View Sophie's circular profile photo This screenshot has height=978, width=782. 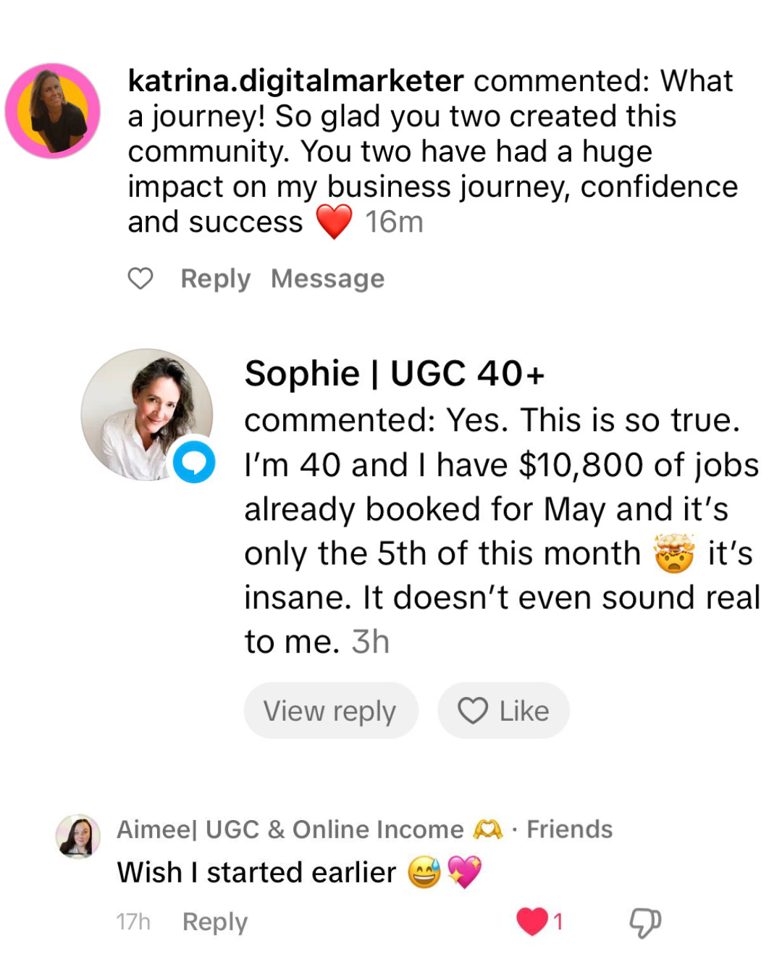[146, 413]
